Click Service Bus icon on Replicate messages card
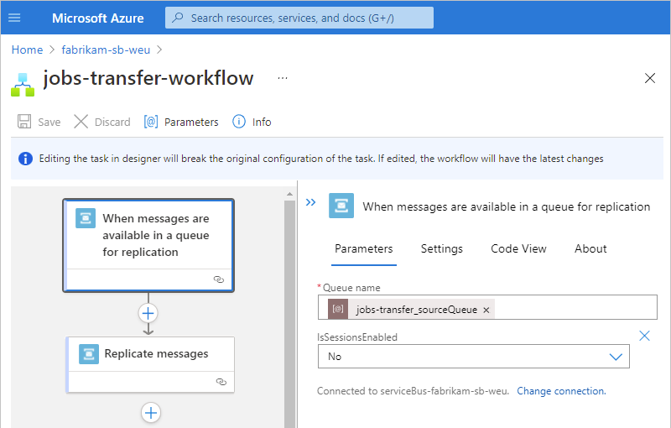The image size is (671, 428). [x=89, y=354]
